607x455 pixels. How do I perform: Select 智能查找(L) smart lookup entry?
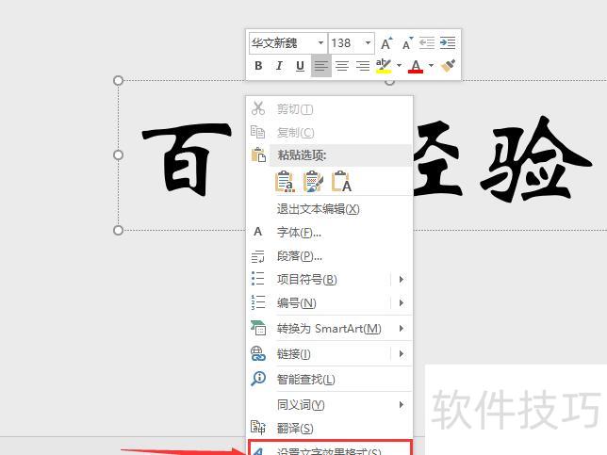(x=330, y=380)
